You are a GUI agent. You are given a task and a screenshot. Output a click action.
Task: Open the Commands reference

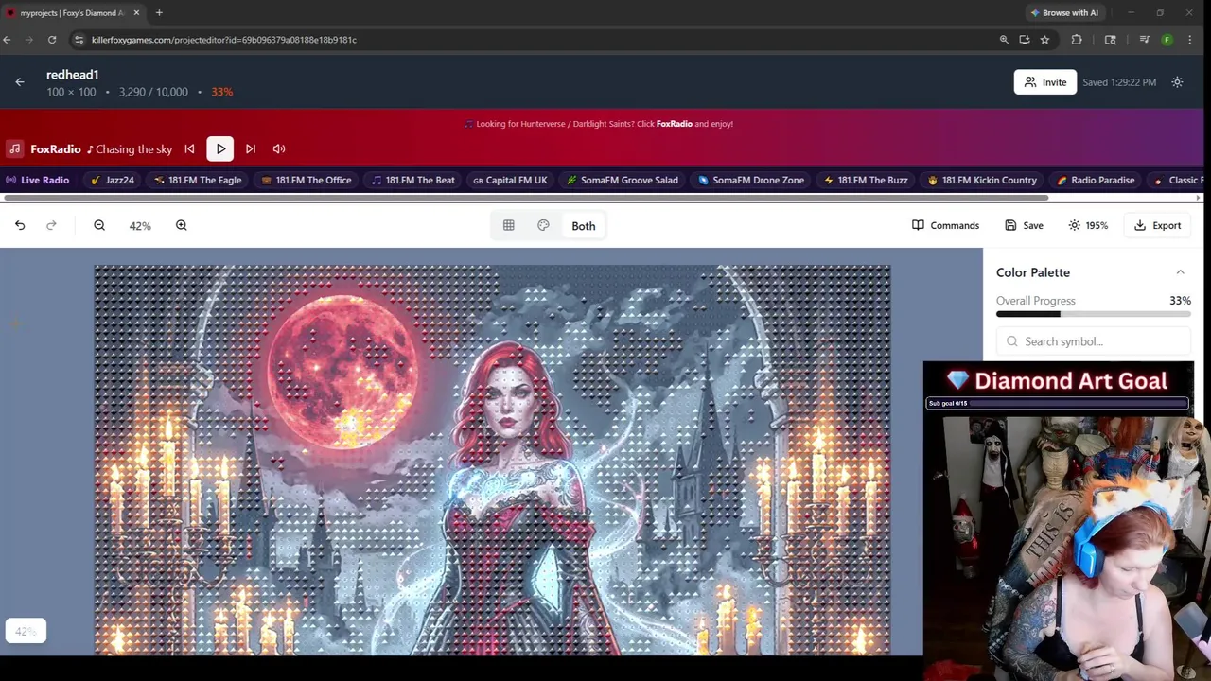[x=945, y=225]
